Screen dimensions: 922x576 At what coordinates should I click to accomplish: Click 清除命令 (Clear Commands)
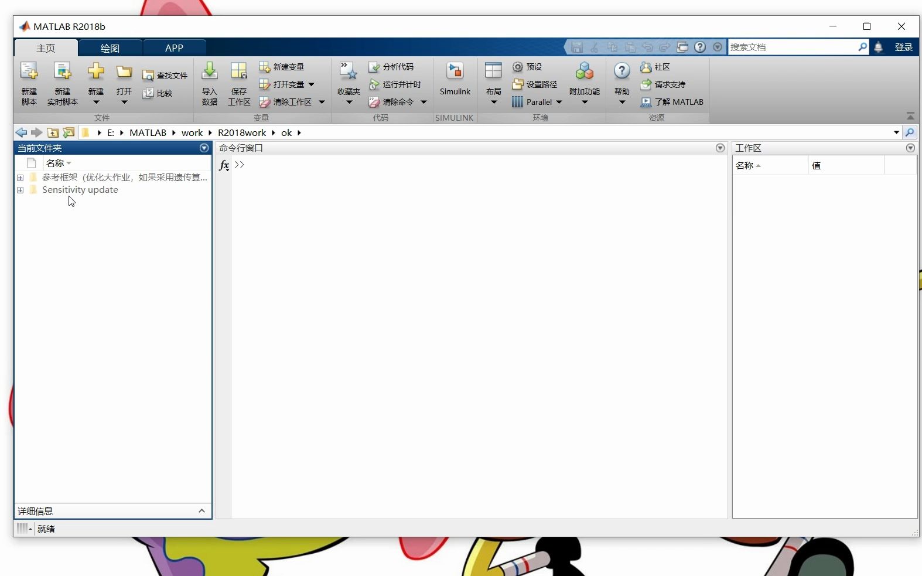[x=391, y=102]
